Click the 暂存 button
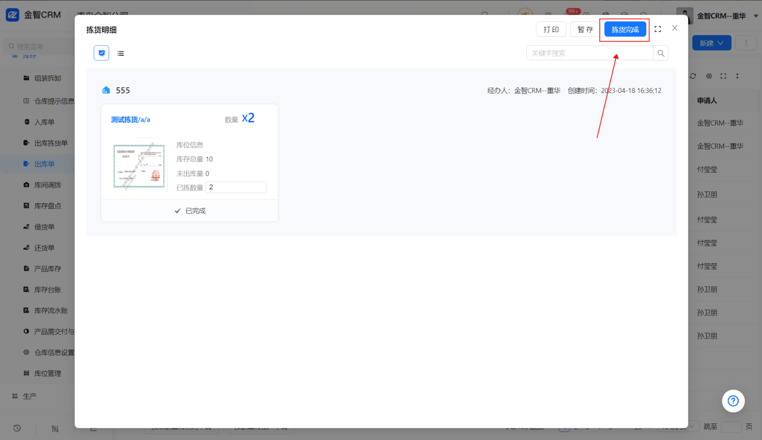 (585, 29)
